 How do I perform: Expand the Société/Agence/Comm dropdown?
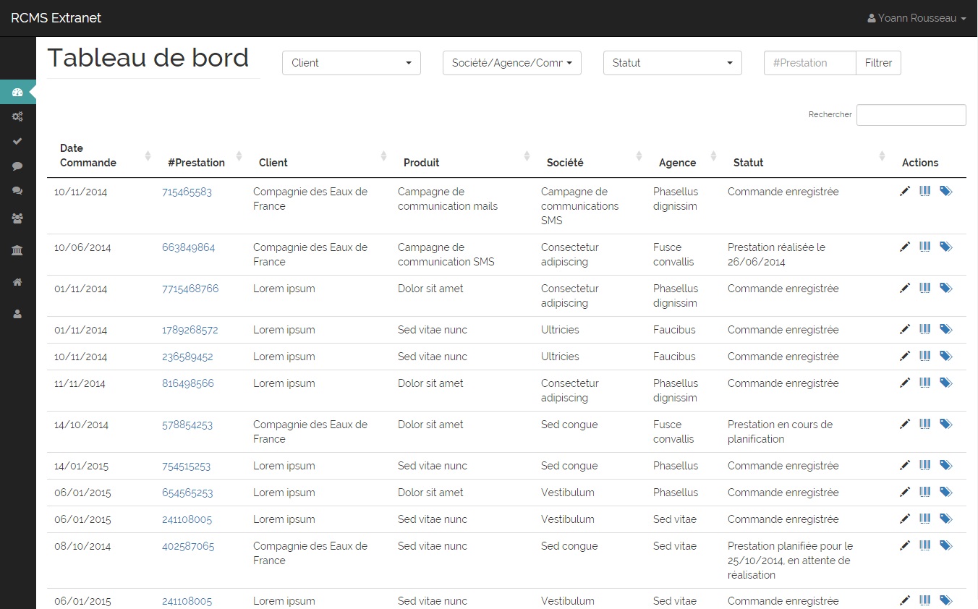pyautogui.click(x=511, y=63)
